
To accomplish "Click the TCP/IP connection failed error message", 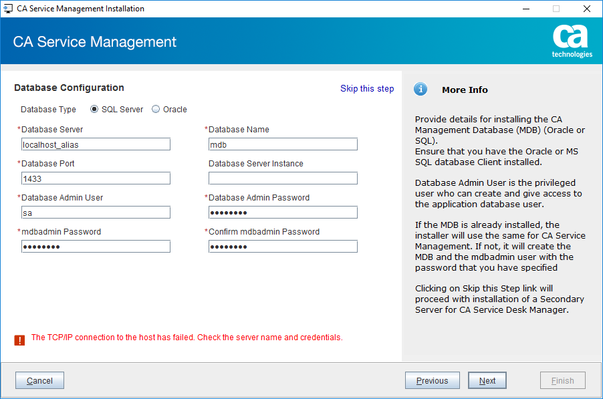I will coord(187,338).
